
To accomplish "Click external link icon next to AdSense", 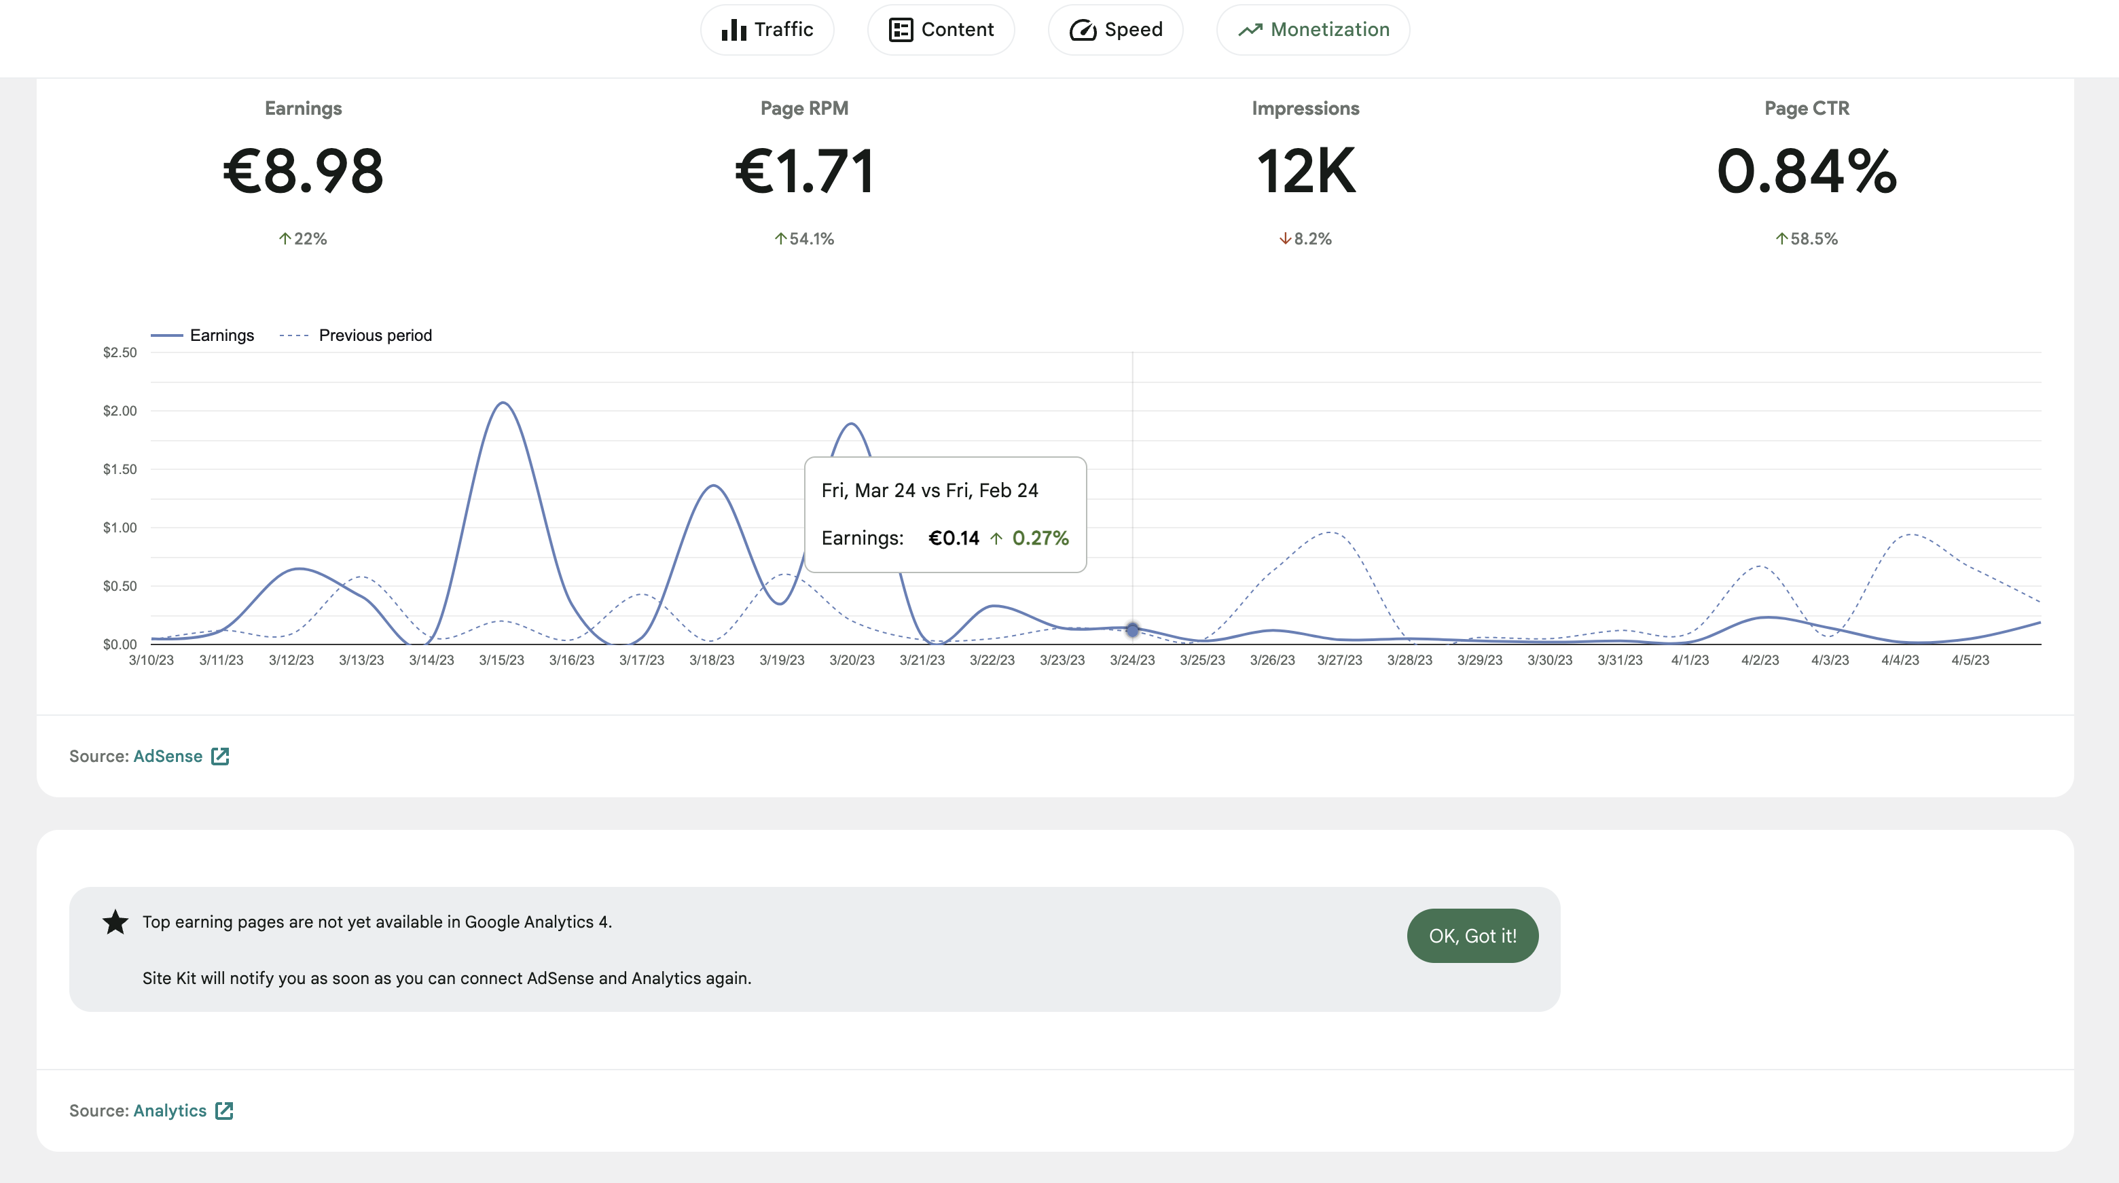I will coord(221,756).
